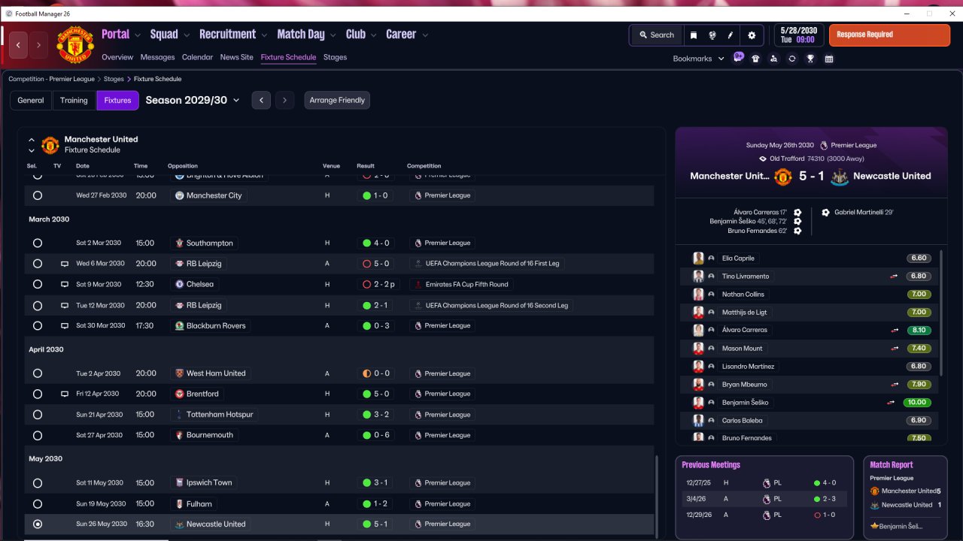Collapse Manchester United fixture schedule with up chevron
This screenshot has height=541, width=963.
tap(32, 140)
